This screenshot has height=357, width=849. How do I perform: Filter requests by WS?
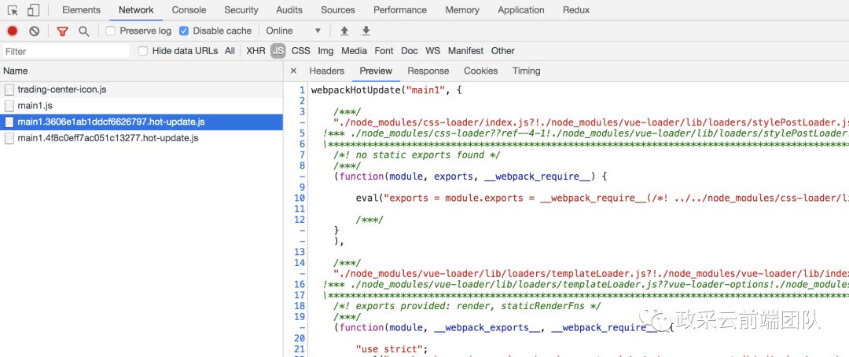432,51
